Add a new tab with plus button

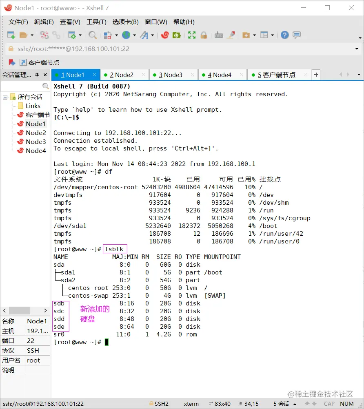316,75
